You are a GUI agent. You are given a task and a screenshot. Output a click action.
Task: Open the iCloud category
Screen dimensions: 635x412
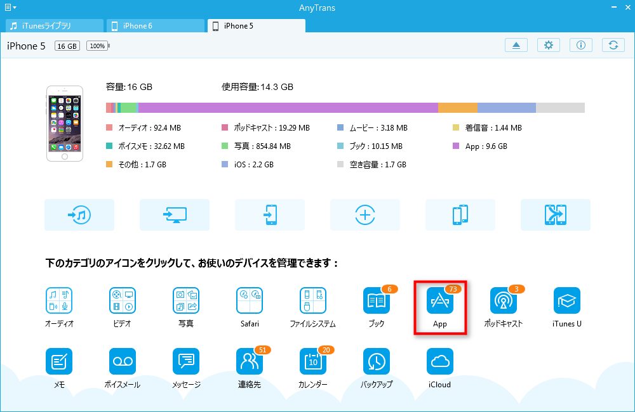pos(440,361)
